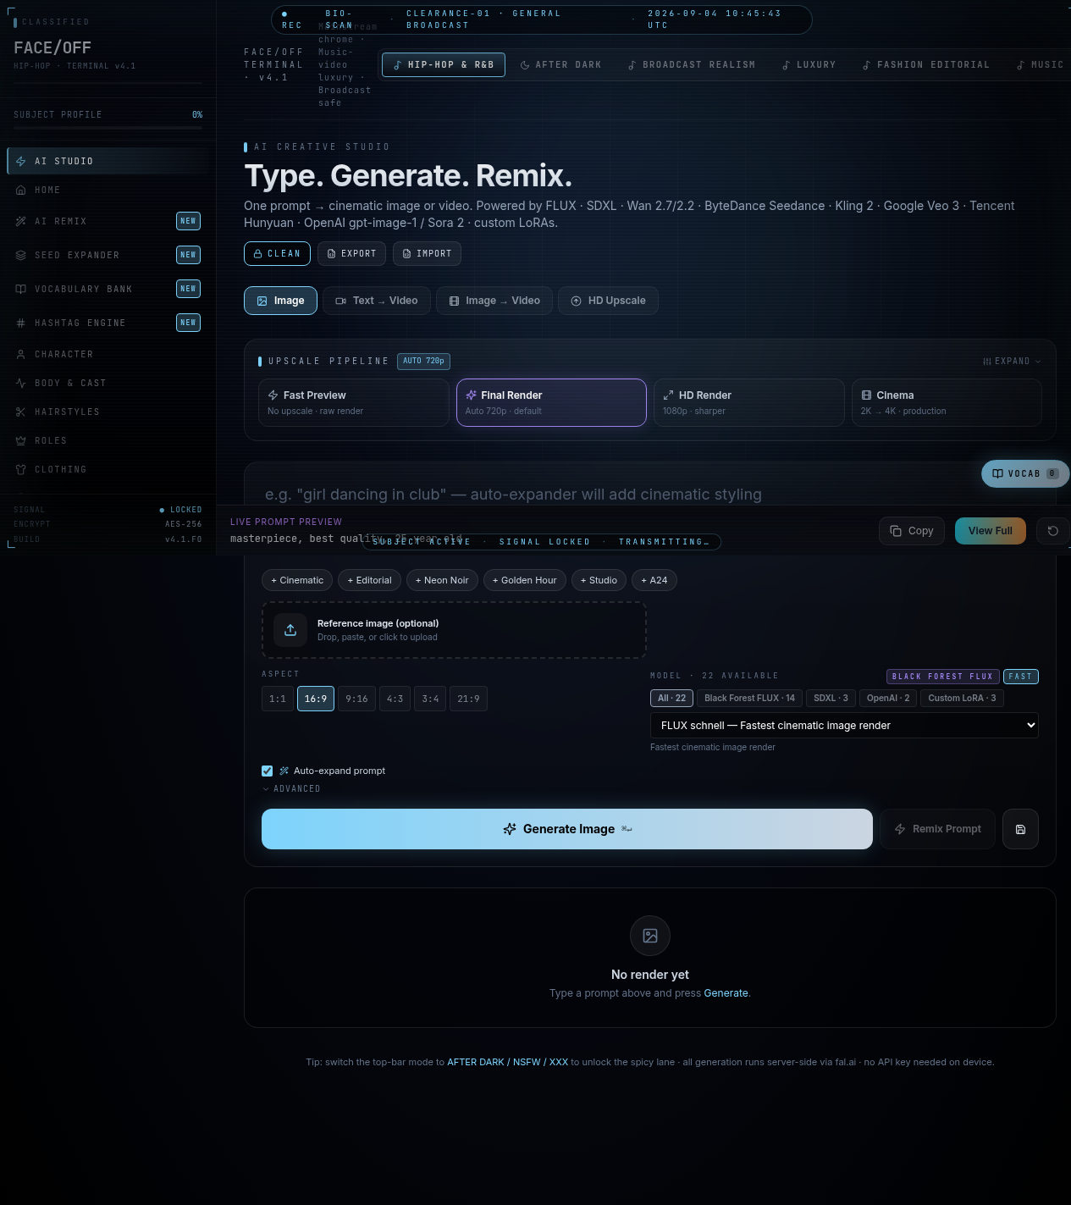Screen dimensions: 1071x1205
Task: Click the Vocabulary Bank book icon
Action: [x=21, y=289]
